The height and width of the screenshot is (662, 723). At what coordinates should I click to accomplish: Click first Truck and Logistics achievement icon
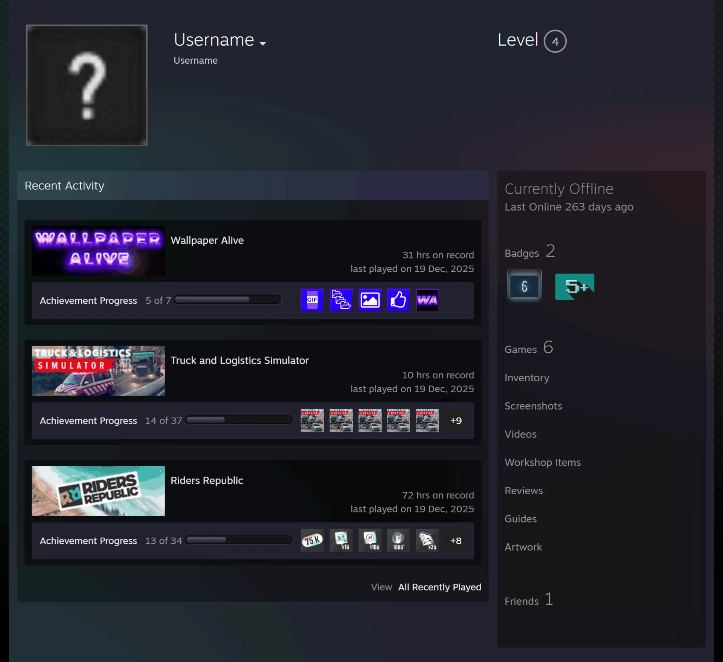tap(312, 420)
